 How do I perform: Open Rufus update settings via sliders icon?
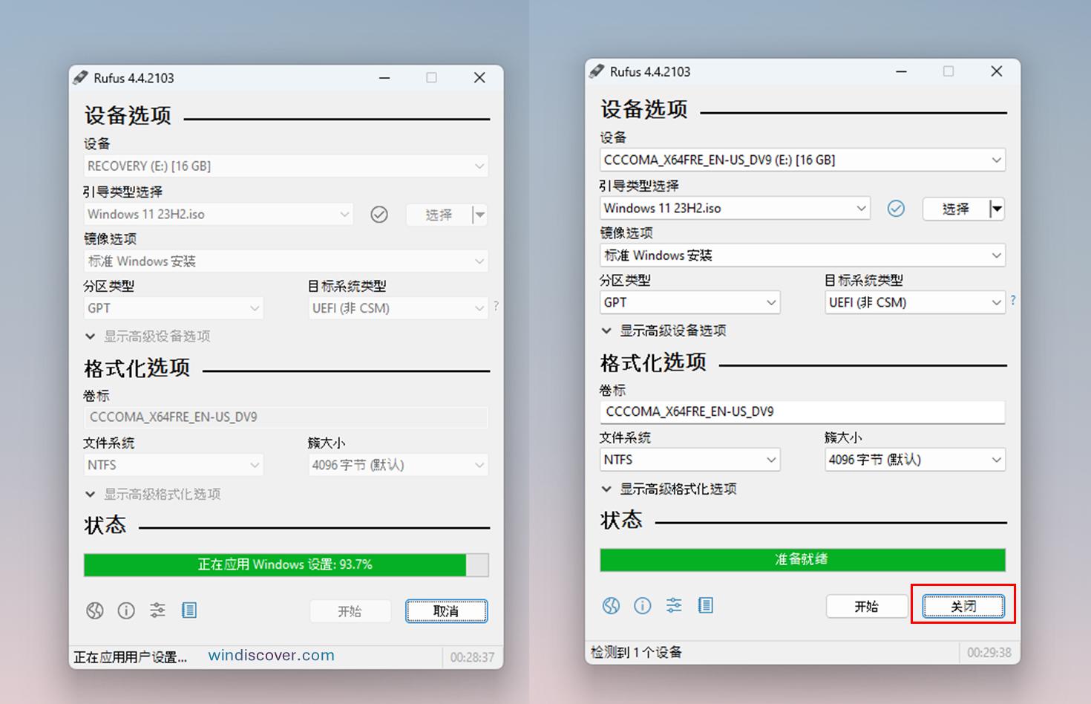coord(157,610)
